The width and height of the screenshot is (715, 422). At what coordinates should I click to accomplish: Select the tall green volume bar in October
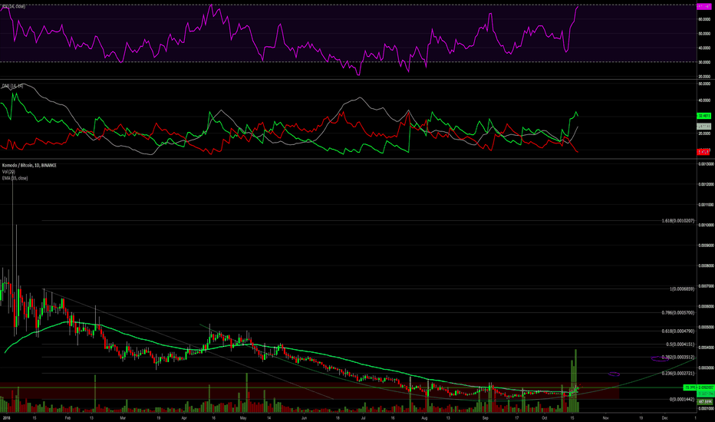click(x=576, y=381)
